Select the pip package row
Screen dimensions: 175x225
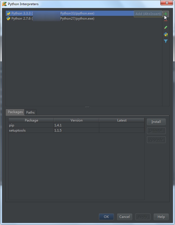point(77,125)
